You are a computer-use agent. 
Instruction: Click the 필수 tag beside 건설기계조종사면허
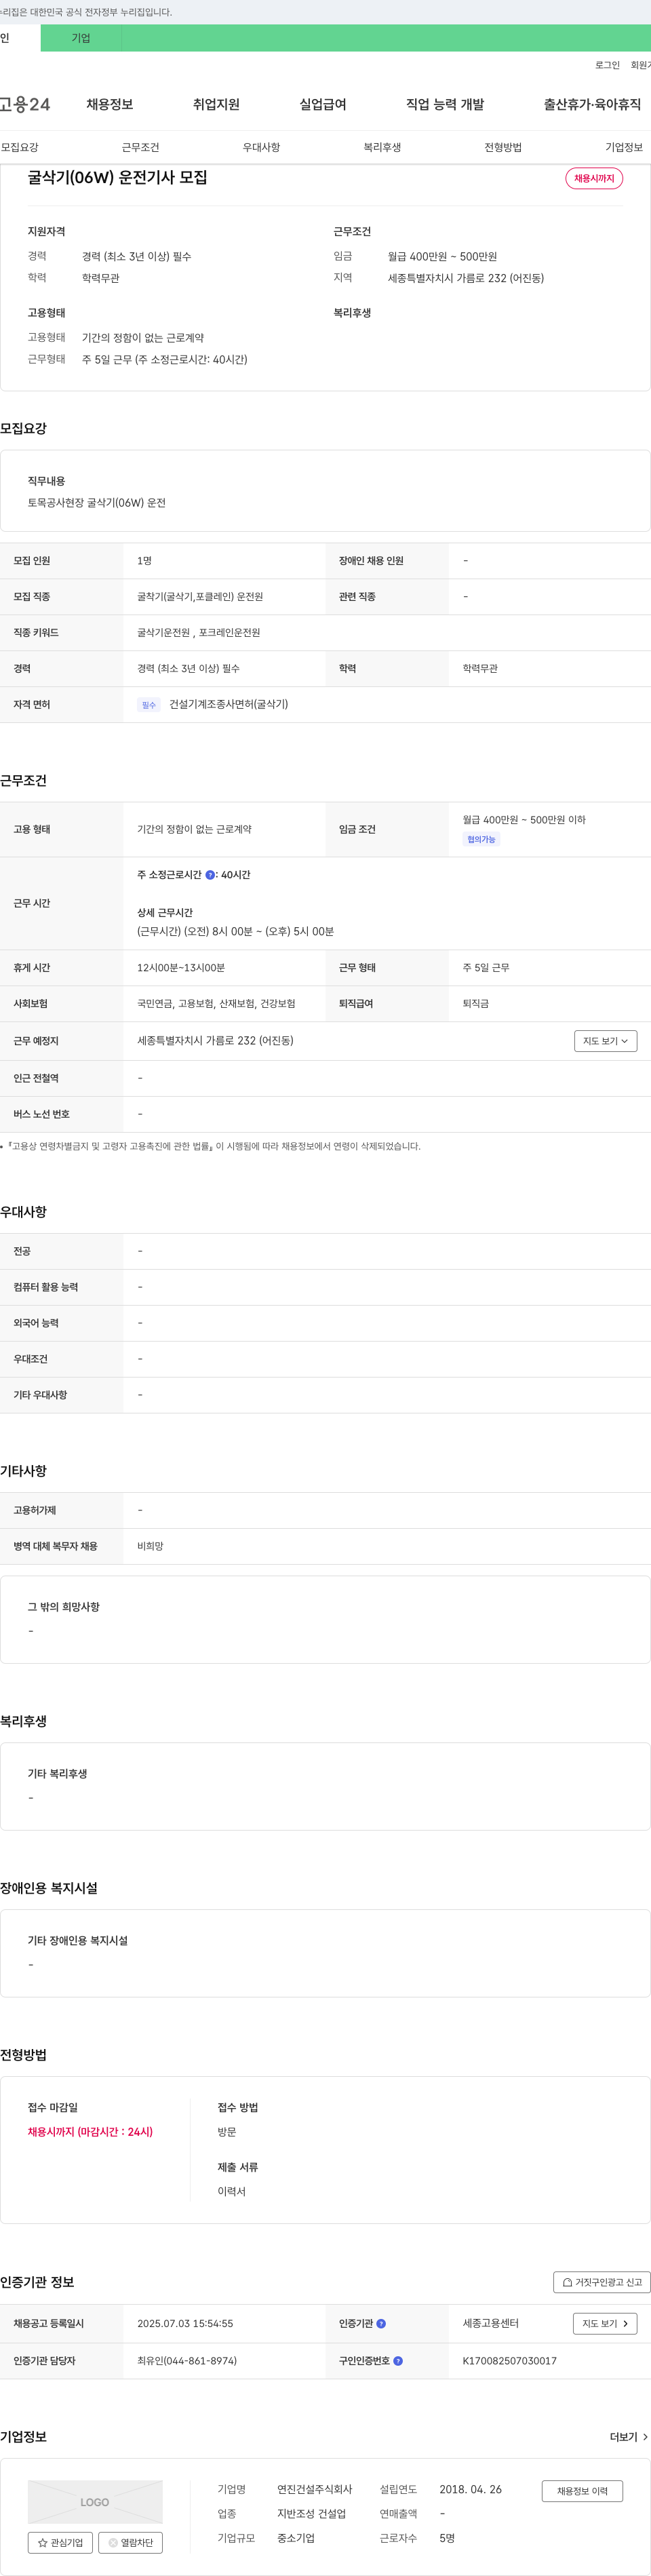(149, 705)
